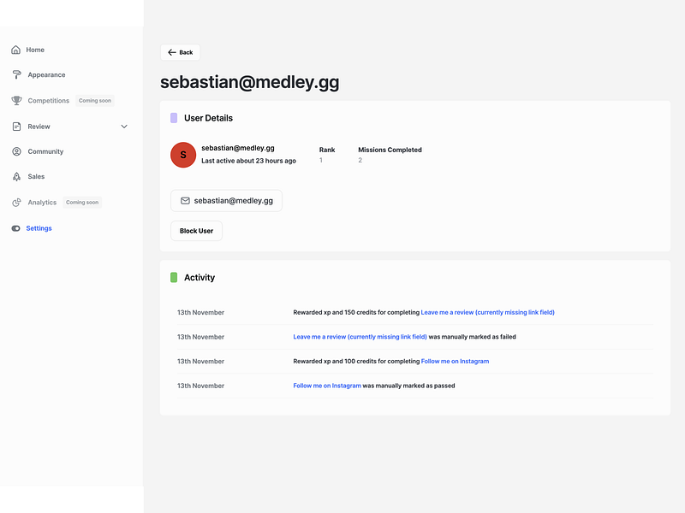
Task: Open first 'Leave me a review' link
Action: (x=487, y=313)
